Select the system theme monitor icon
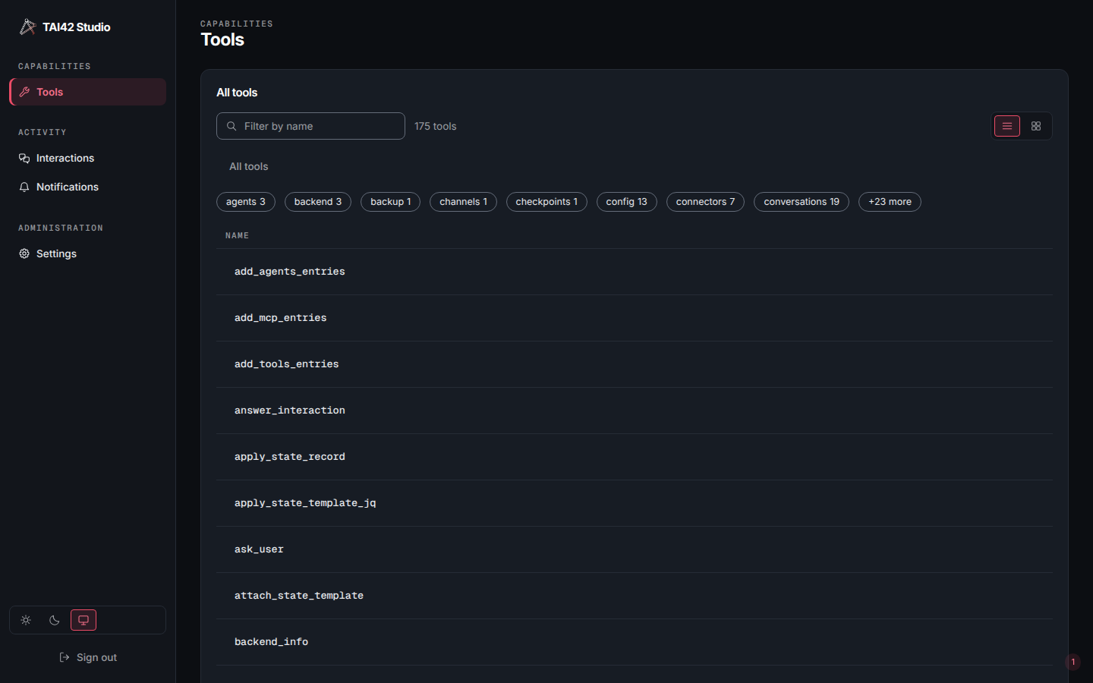 (x=83, y=620)
